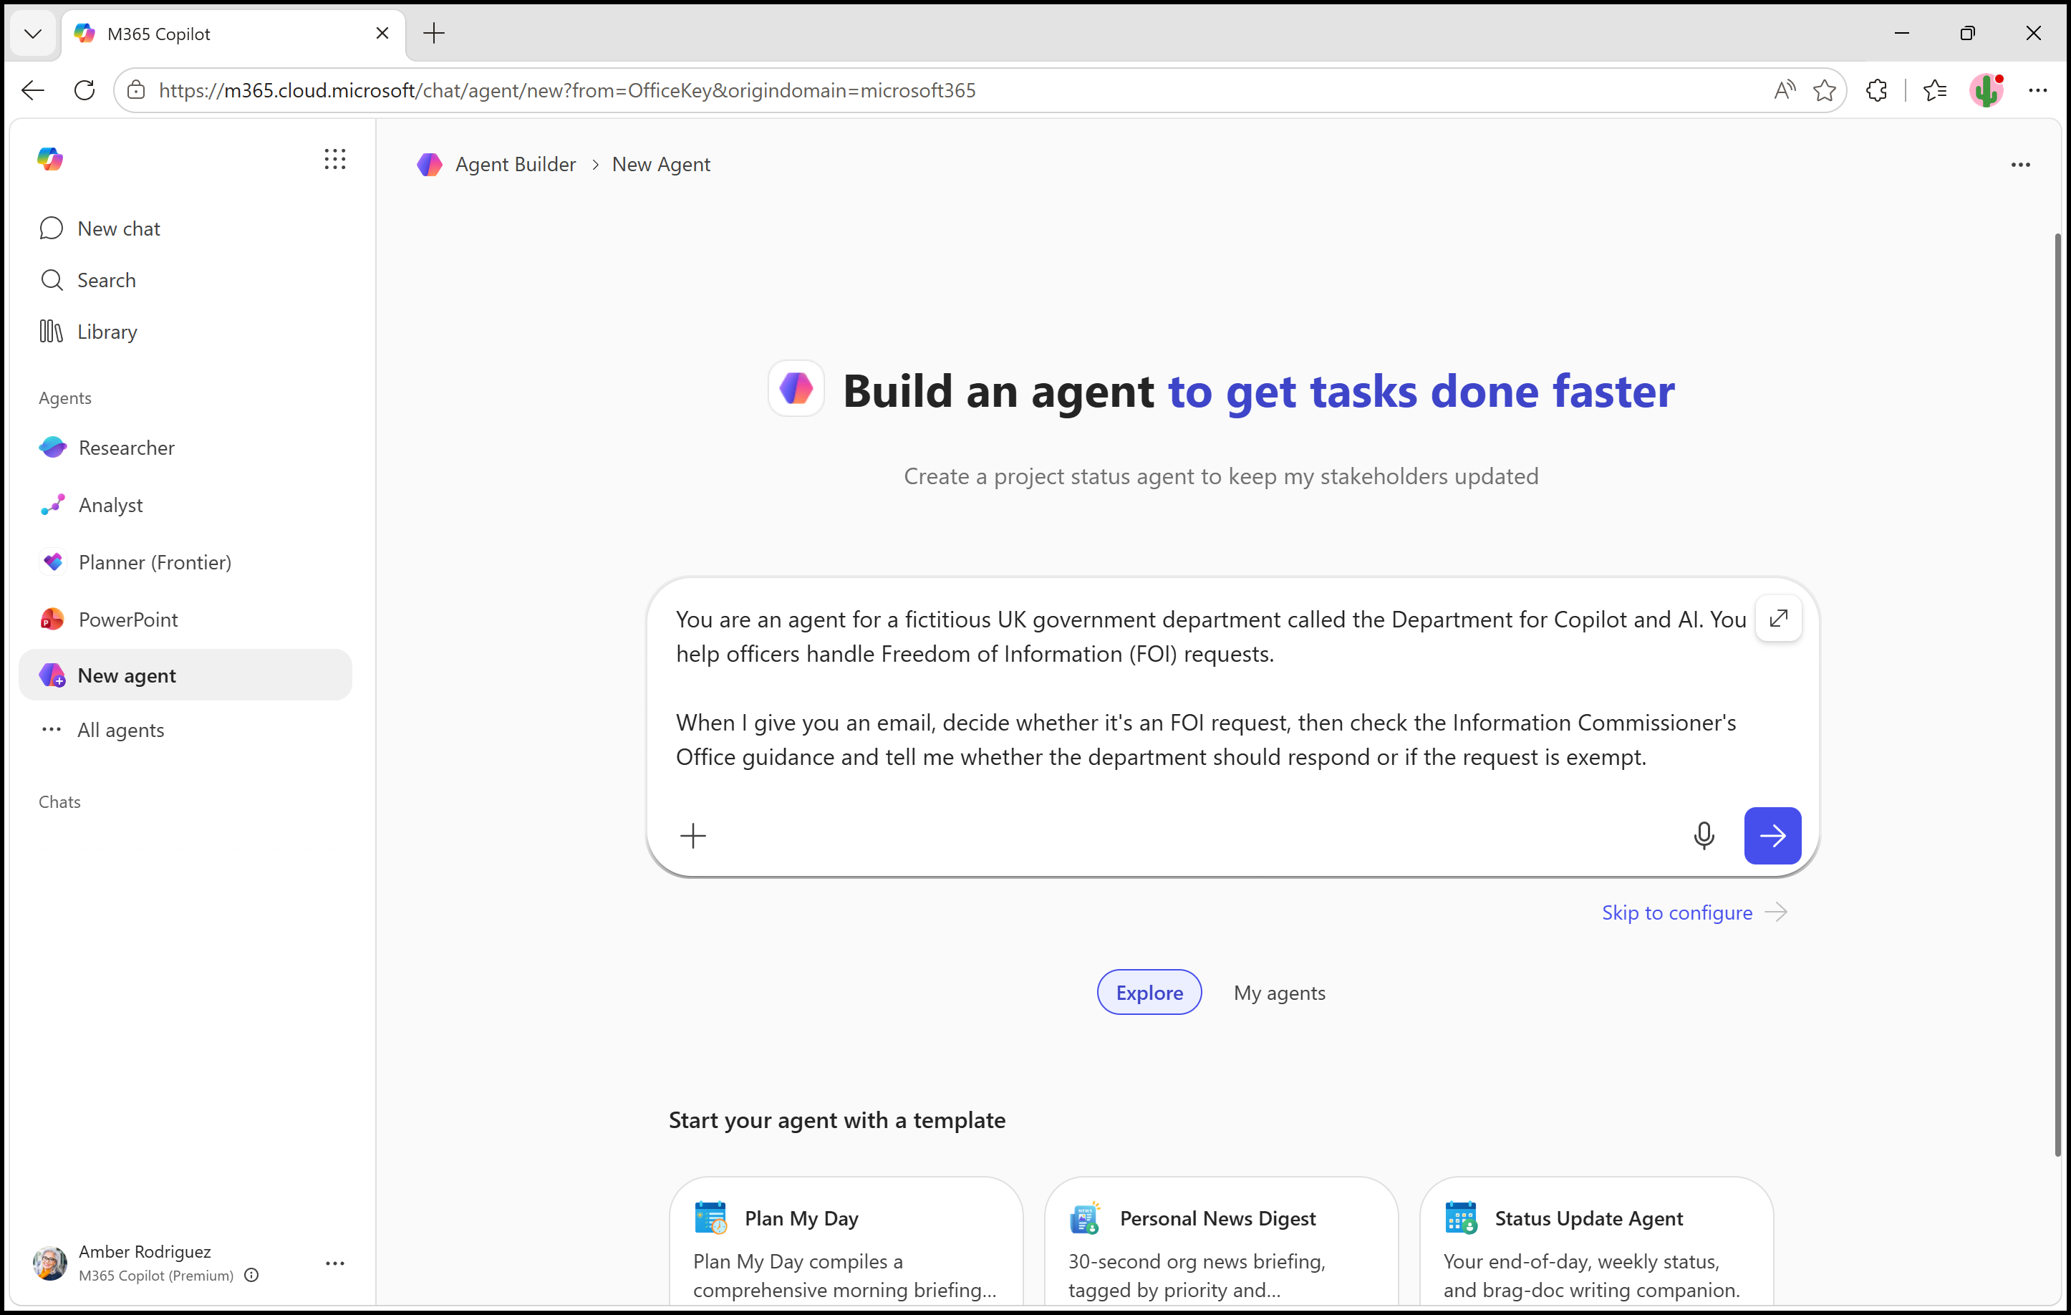2071x1315 pixels.
Task: Toggle Read aloud in address bar
Action: (1784, 90)
